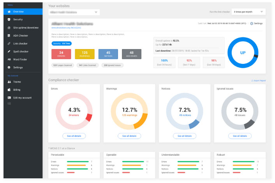Expand the website selector dropdown

(x=74, y=12)
